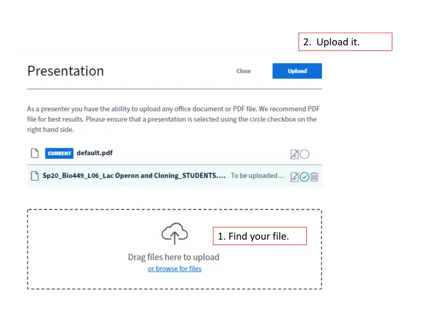Toggle the download permission icon for Sp20_Bio449 file
The image size is (438, 329).
[294, 177]
